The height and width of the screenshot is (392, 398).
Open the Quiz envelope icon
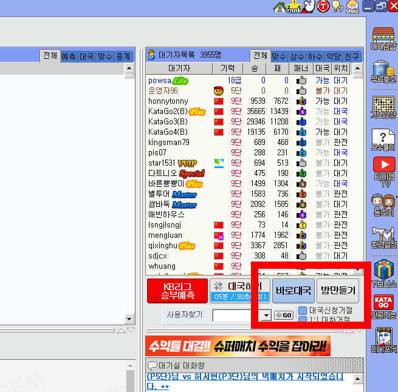[352, 7]
